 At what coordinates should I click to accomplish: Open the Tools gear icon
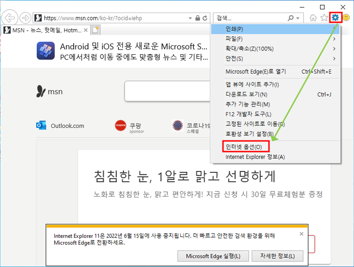(335, 17)
